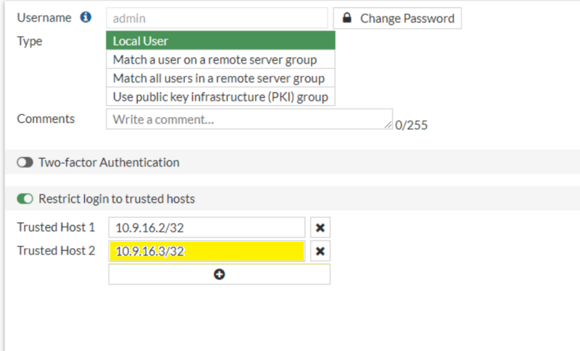Remove Trusted Host 1 with the X icon

click(320, 228)
